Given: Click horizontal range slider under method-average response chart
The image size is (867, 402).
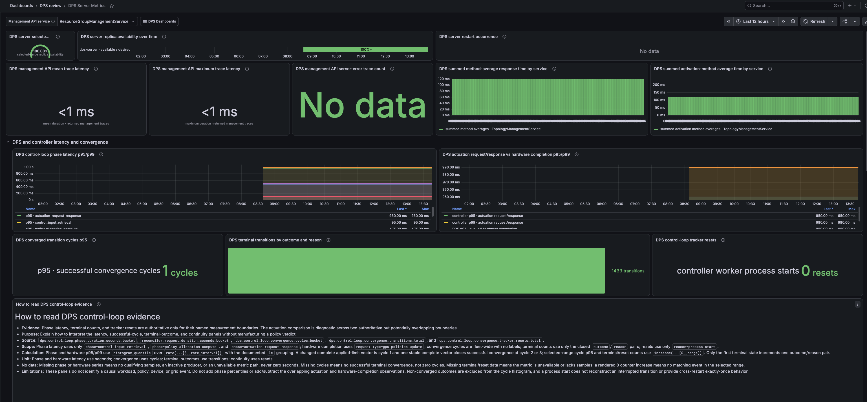Looking at the screenshot, I should [x=547, y=121].
